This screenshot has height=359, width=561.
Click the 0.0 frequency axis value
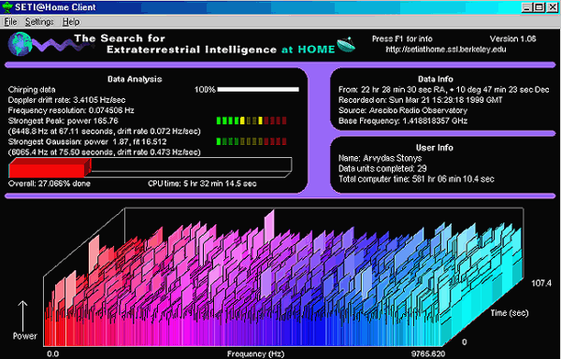[x=52, y=354]
